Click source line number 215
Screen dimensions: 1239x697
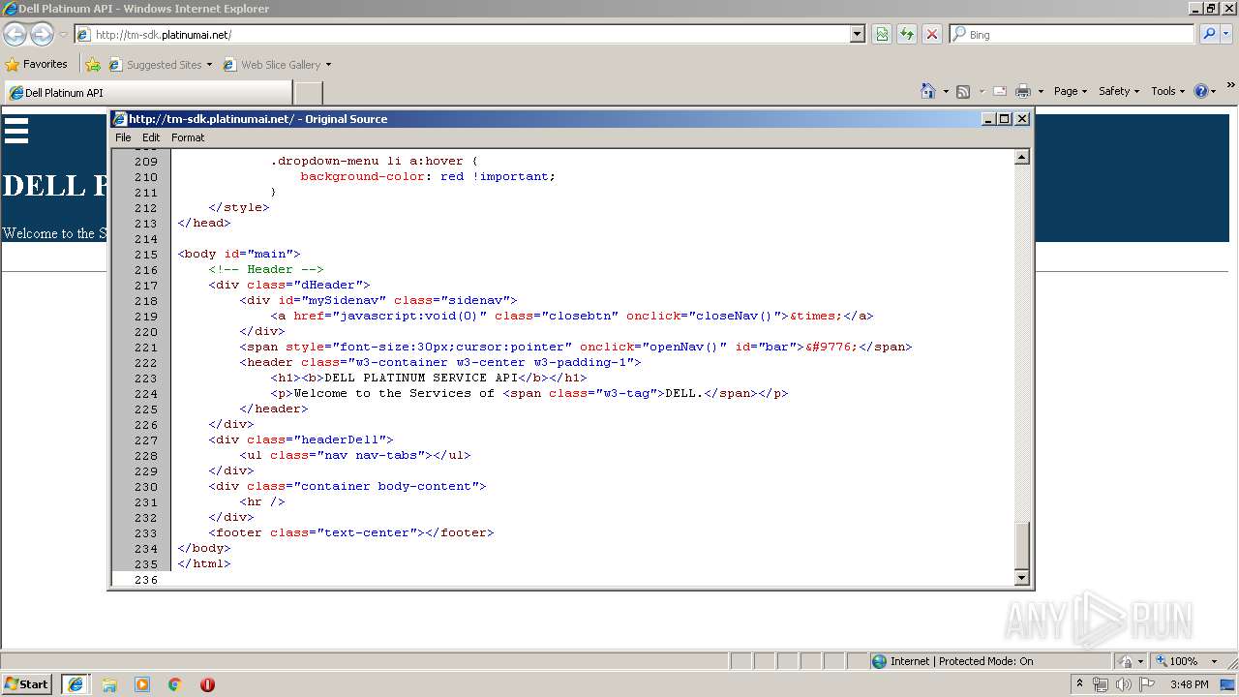[x=146, y=254]
